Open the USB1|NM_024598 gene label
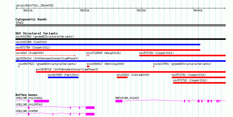 tap(27, 111)
